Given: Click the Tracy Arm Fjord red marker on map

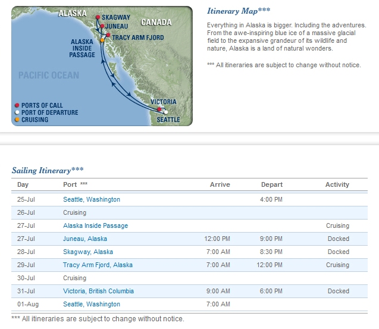Looking at the screenshot, I should (108, 35).
